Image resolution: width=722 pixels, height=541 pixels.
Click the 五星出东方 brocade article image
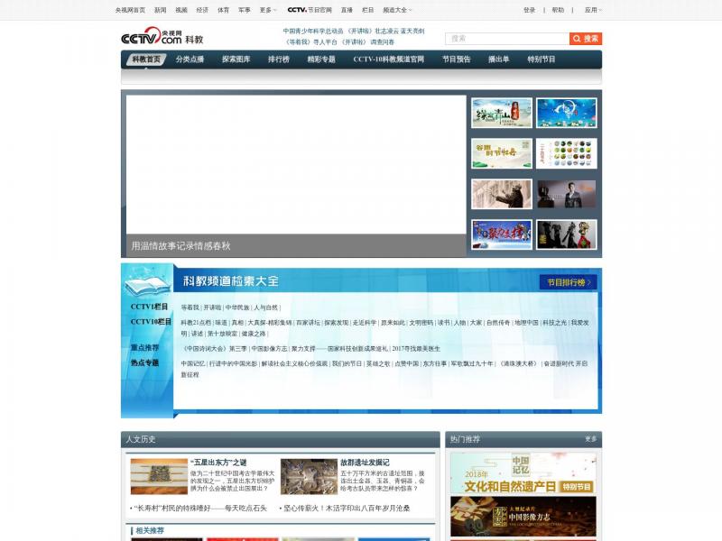tap(159, 476)
